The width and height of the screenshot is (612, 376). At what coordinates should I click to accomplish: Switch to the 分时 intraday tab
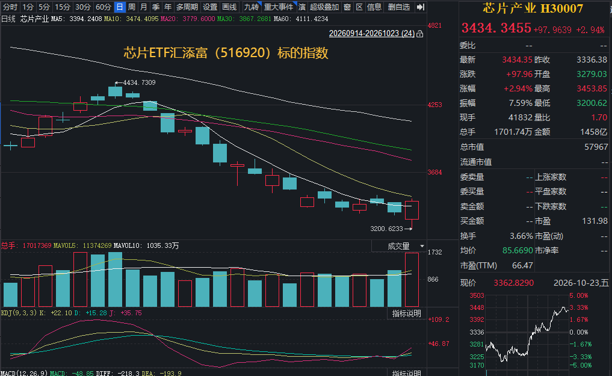pyautogui.click(x=10, y=7)
